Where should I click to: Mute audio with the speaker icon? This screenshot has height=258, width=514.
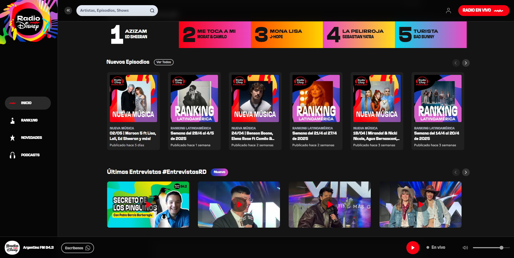(x=465, y=247)
